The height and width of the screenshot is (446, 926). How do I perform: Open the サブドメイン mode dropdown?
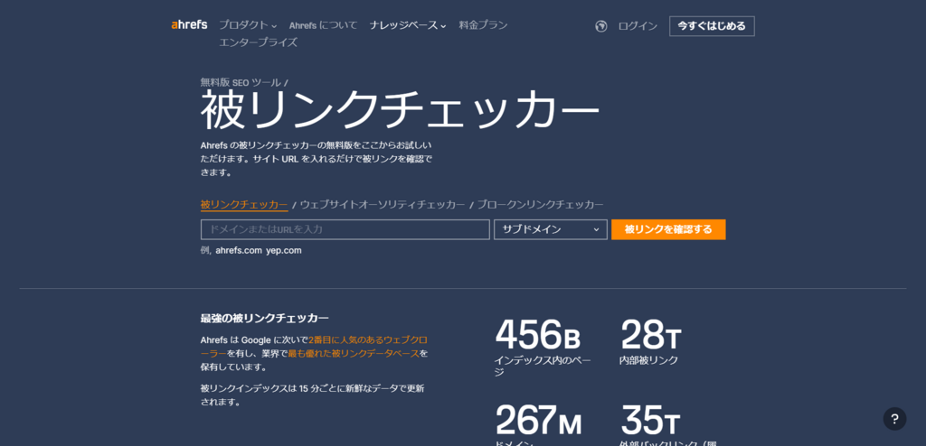coord(551,229)
